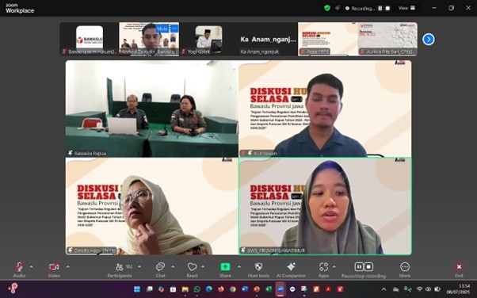
Task: Expand the Audio options arrow
Action: pyautogui.click(x=32, y=267)
